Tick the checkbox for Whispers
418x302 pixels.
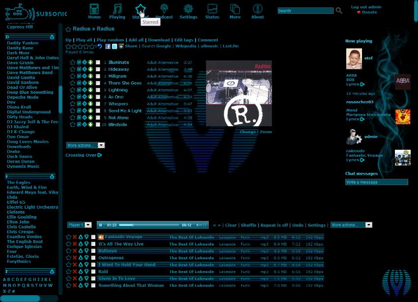pos(98,104)
